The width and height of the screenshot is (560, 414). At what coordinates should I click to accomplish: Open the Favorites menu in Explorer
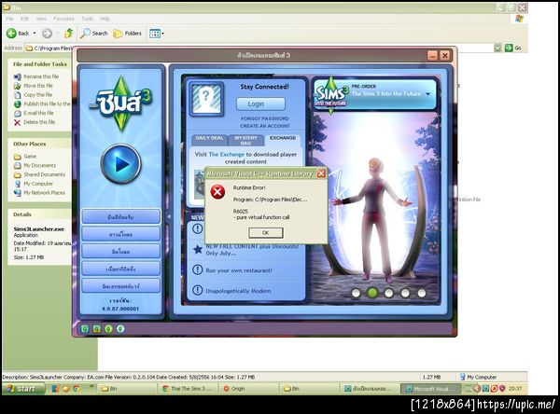63,19
